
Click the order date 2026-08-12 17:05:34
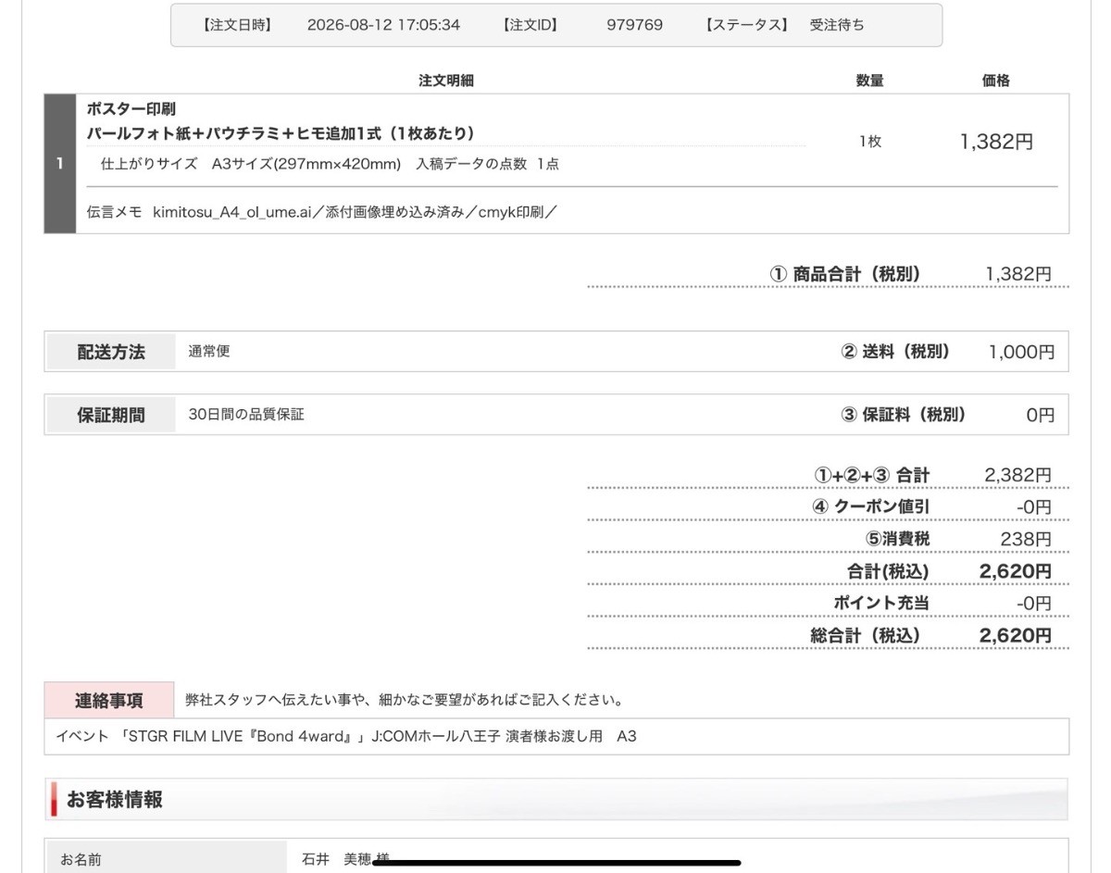point(383,25)
